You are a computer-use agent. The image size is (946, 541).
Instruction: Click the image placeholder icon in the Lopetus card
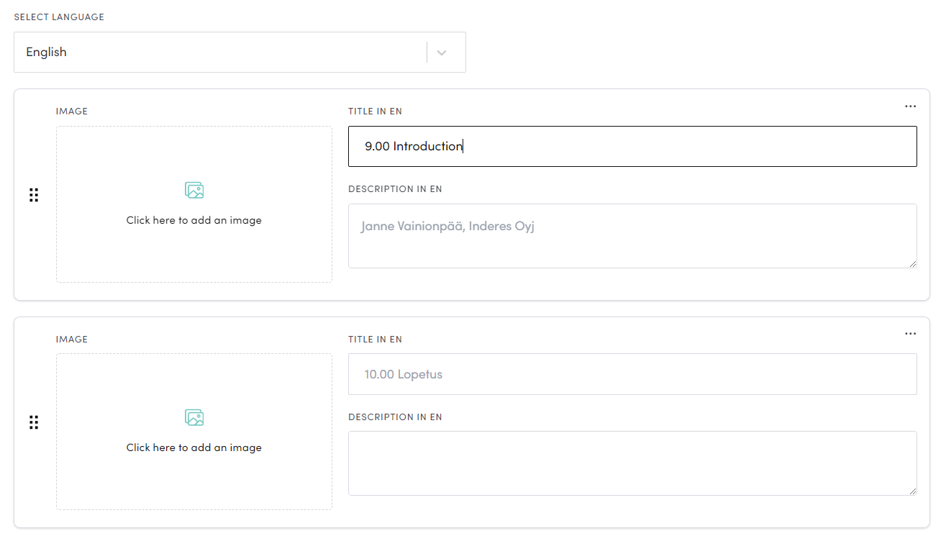pyautogui.click(x=194, y=417)
